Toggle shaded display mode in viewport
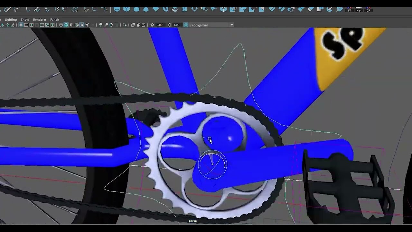This screenshot has width=412, height=232. 66,25
